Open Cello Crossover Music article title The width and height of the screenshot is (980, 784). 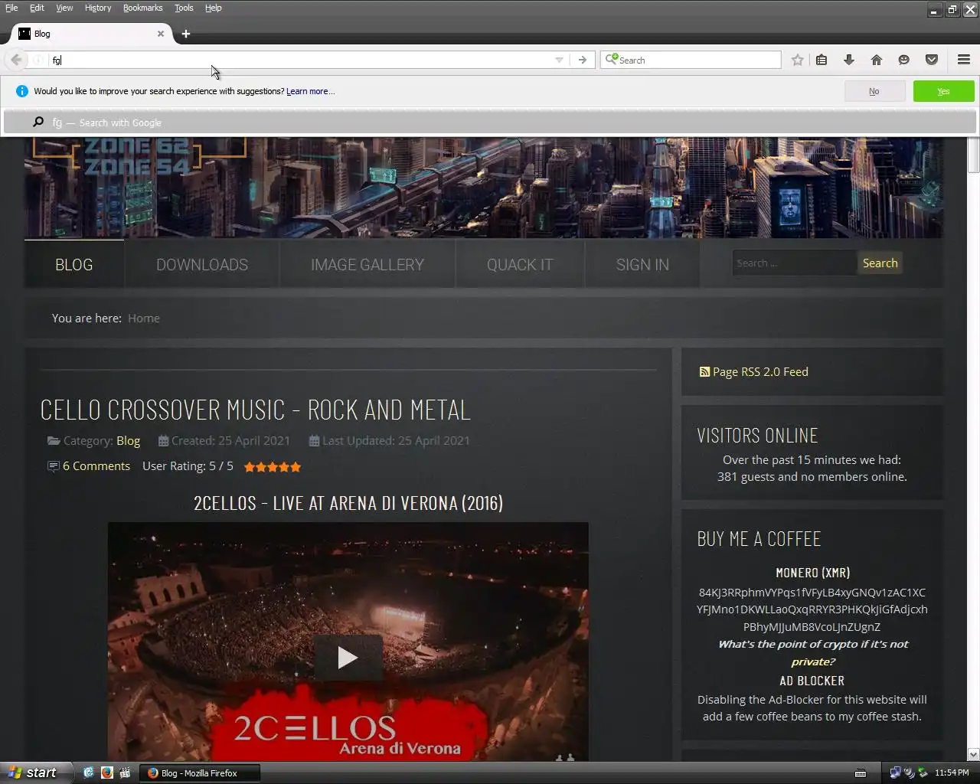[255, 410]
